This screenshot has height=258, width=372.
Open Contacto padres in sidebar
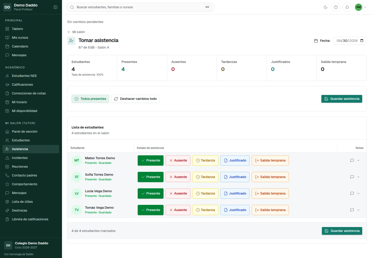coord(31,175)
